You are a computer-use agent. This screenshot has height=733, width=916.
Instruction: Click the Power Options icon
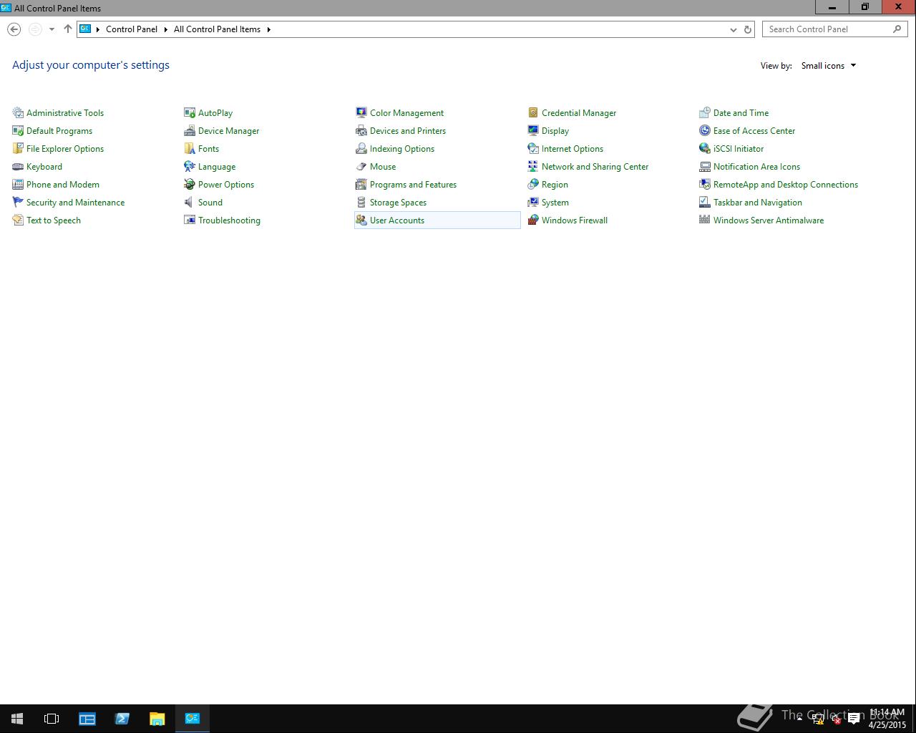[x=190, y=185]
